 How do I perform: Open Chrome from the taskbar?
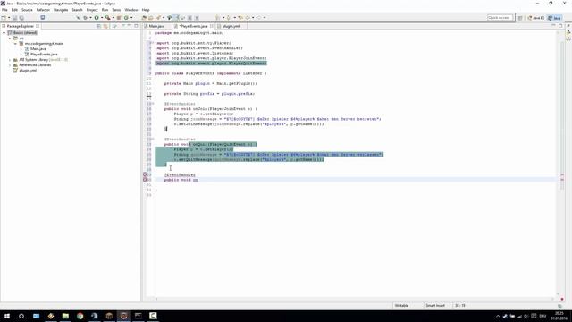click(80, 316)
